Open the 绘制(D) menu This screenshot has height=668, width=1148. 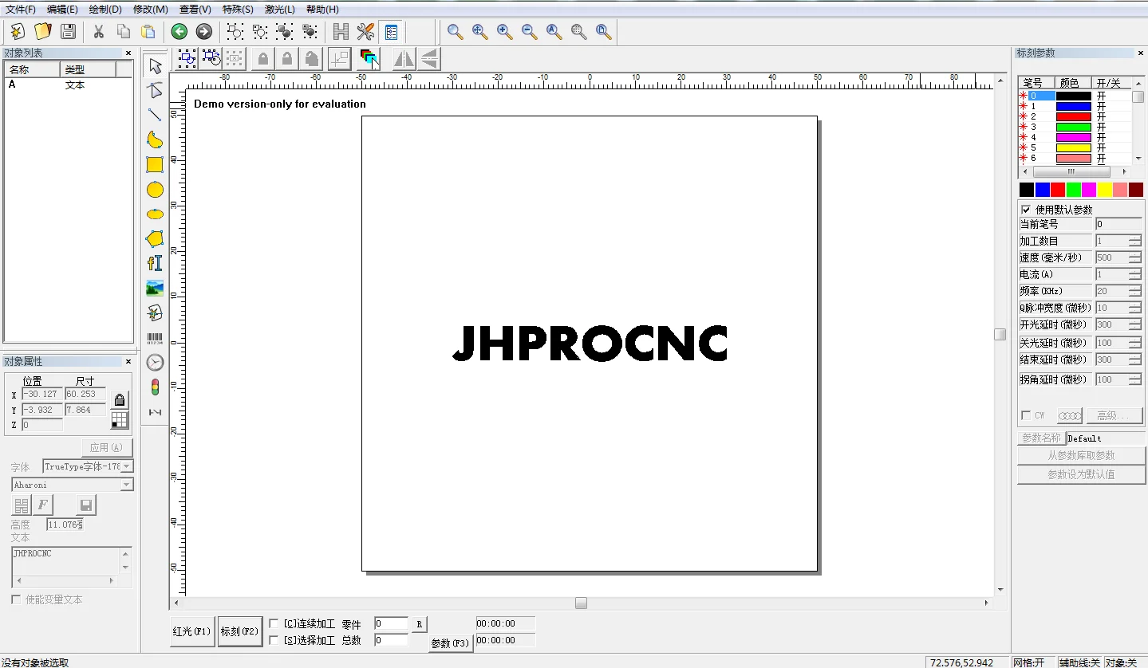pos(105,10)
